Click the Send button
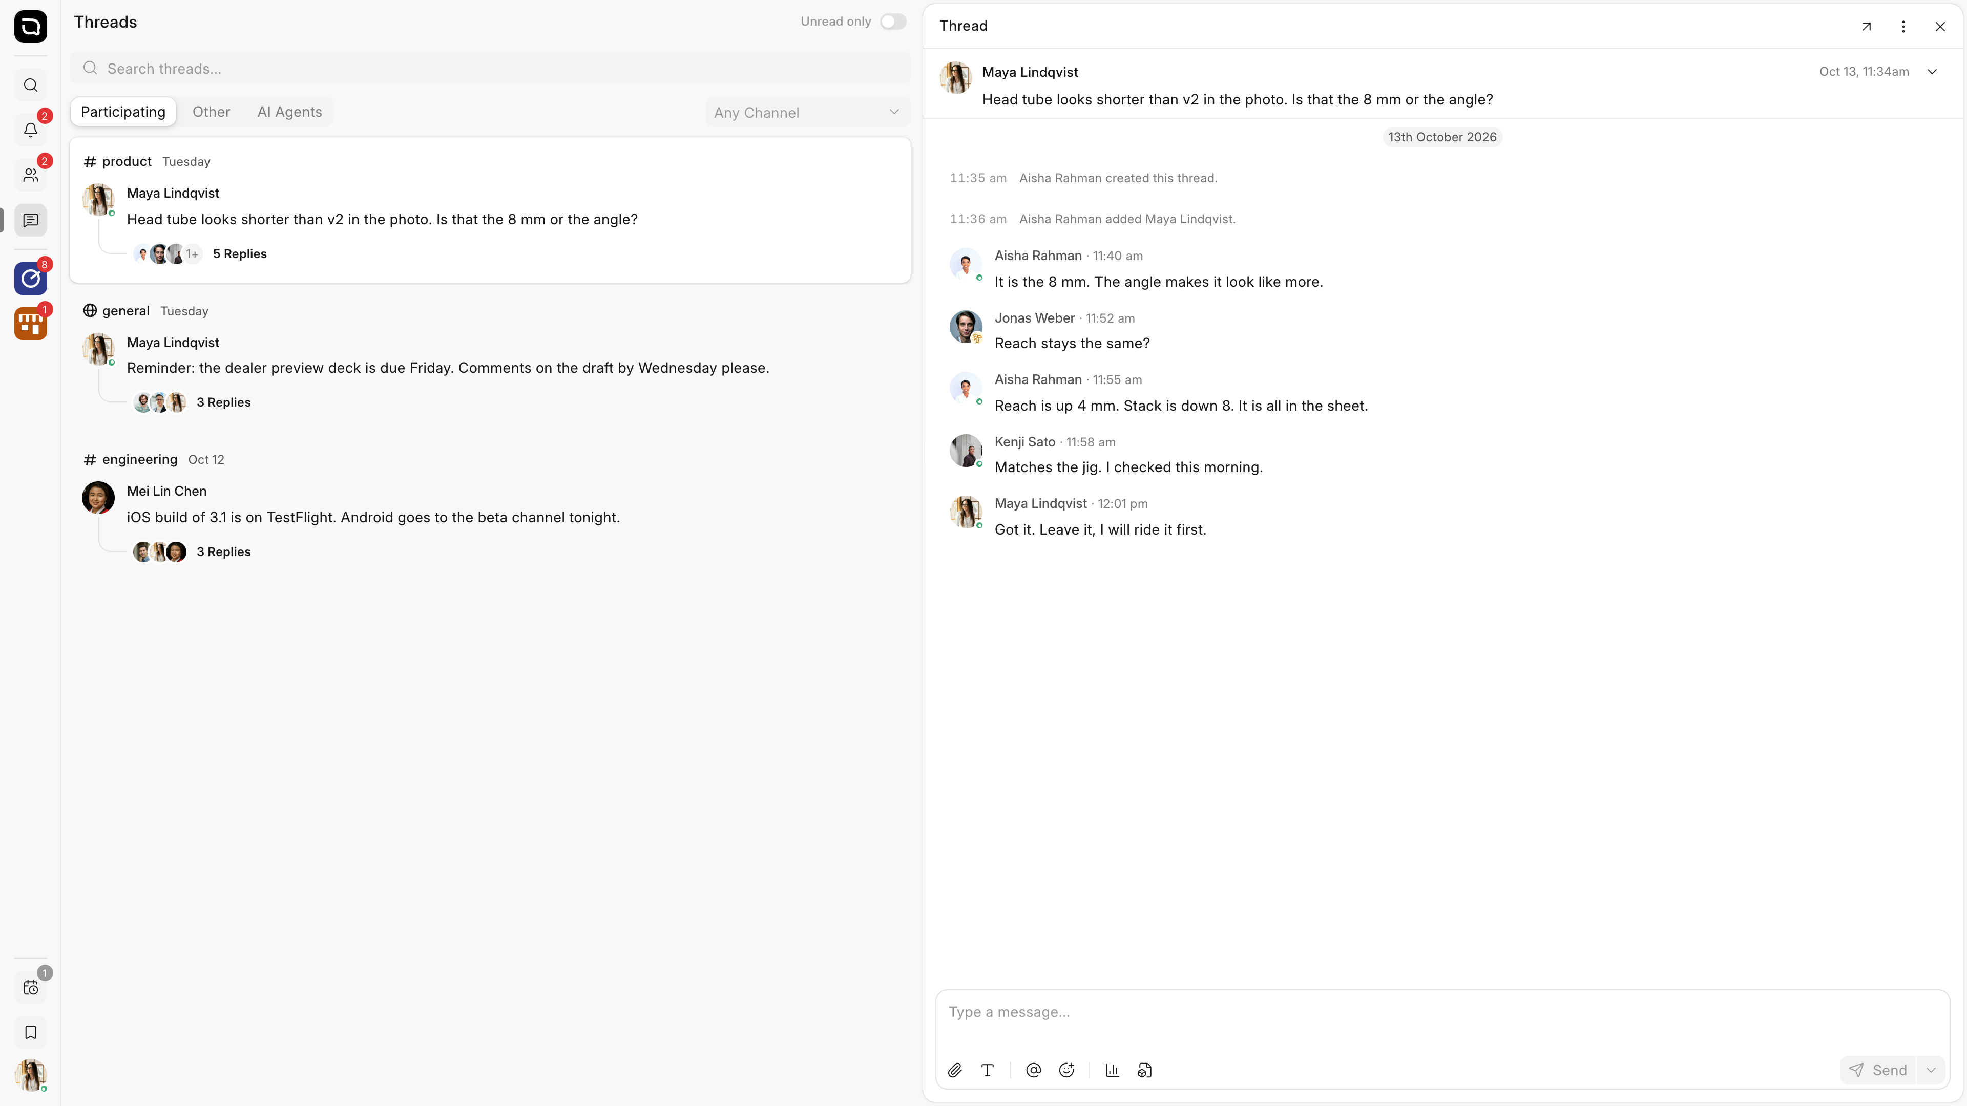 point(1879,1070)
